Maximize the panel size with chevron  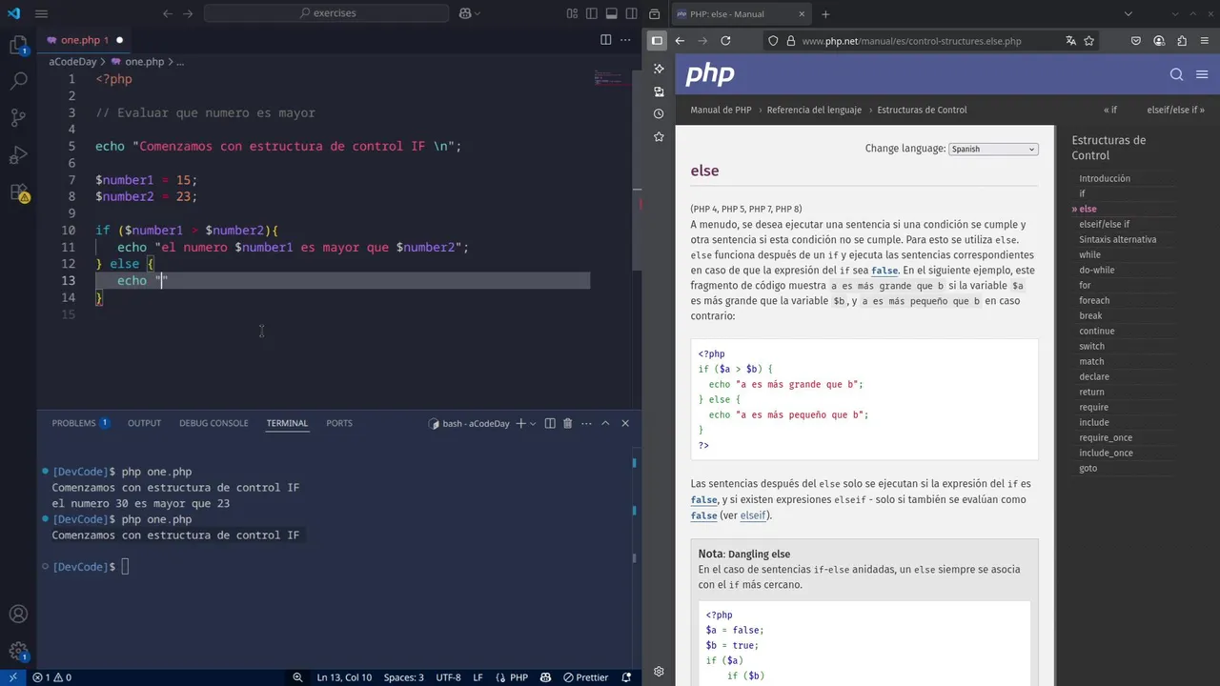(x=605, y=423)
